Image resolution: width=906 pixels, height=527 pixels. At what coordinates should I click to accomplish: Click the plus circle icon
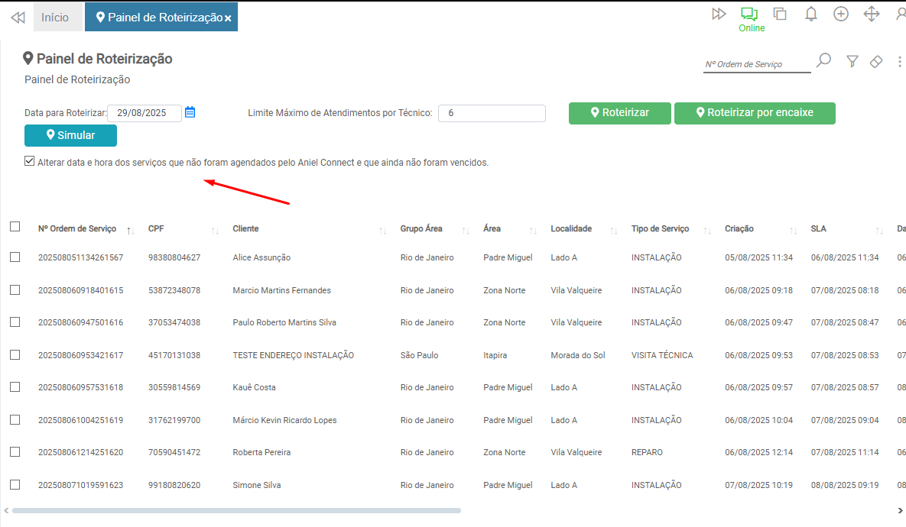(x=841, y=14)
